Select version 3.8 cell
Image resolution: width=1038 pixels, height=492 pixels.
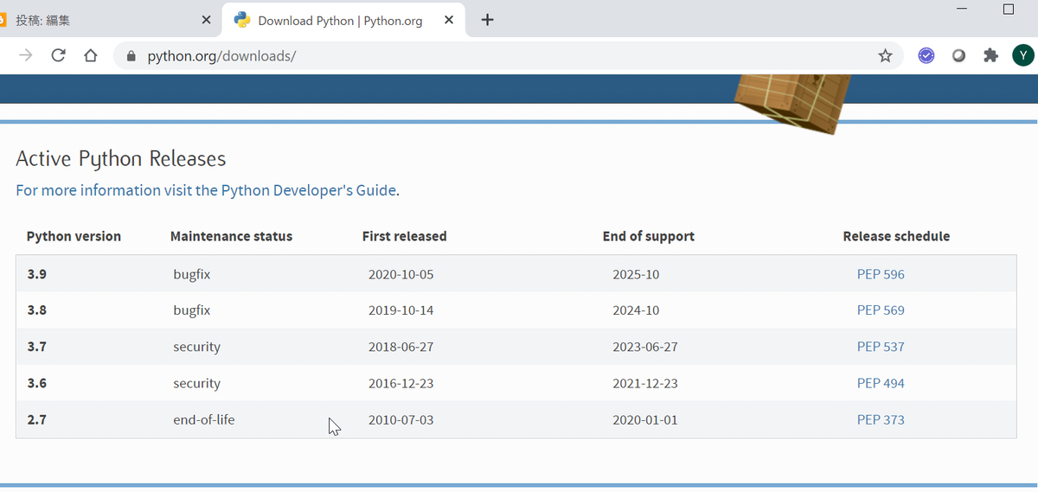36,310
